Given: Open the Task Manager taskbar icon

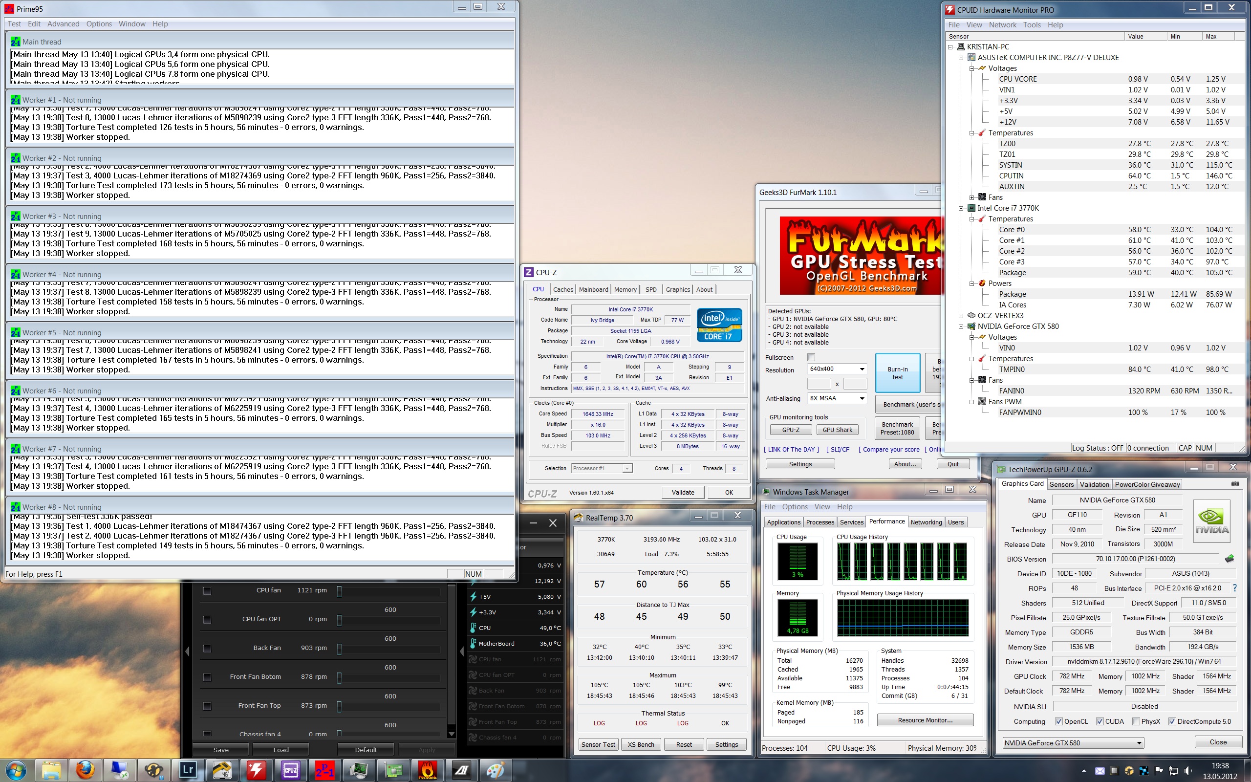Looking at the screenshot, I should [x=359, y=771].
